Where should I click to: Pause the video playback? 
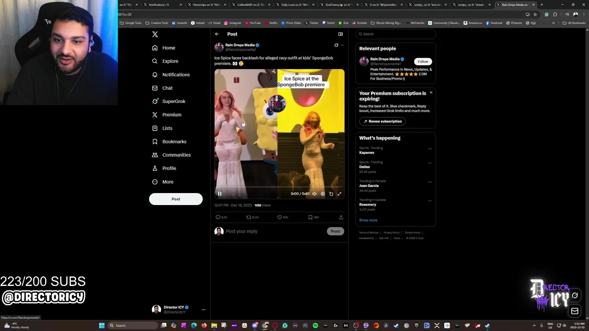(219, 194)
